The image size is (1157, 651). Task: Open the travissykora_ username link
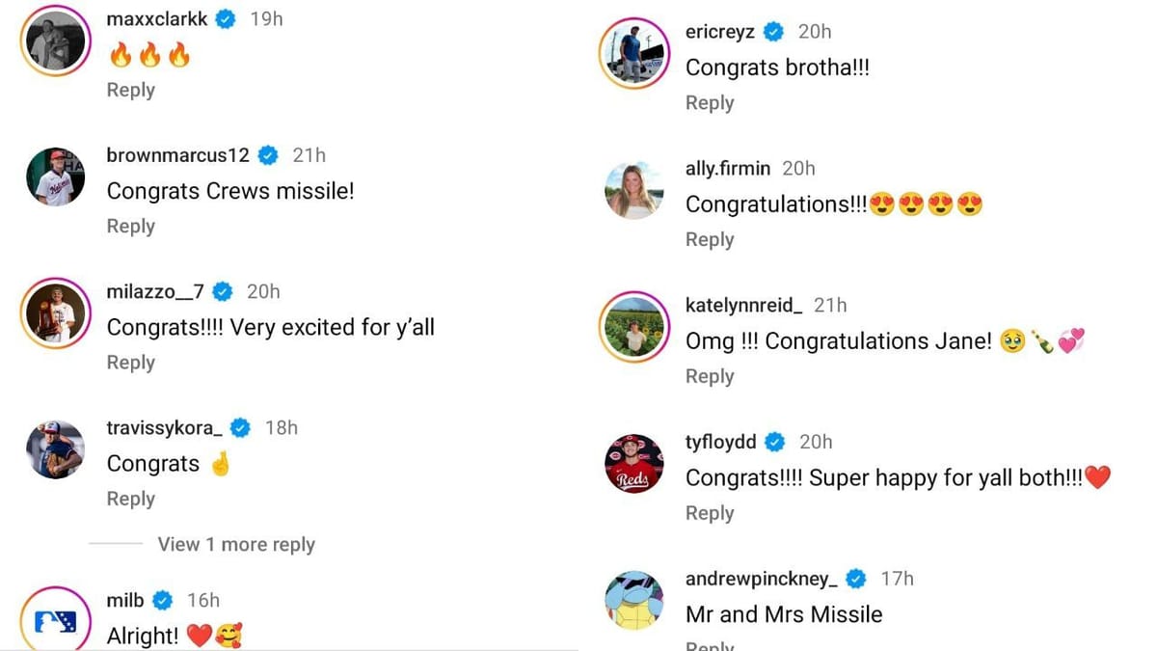pyautogui.click(x=164, y=427)
